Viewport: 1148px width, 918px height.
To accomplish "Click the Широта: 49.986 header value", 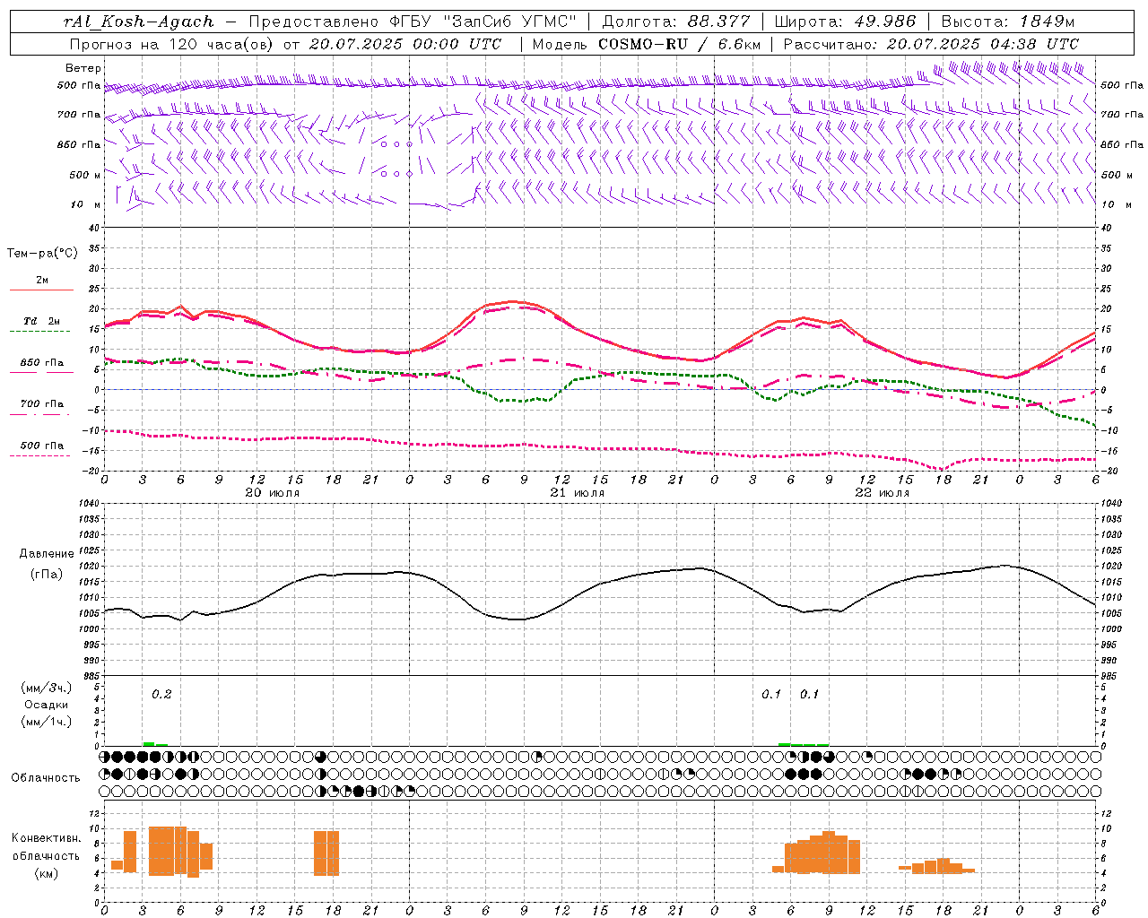I will click(x=845, y=22).
